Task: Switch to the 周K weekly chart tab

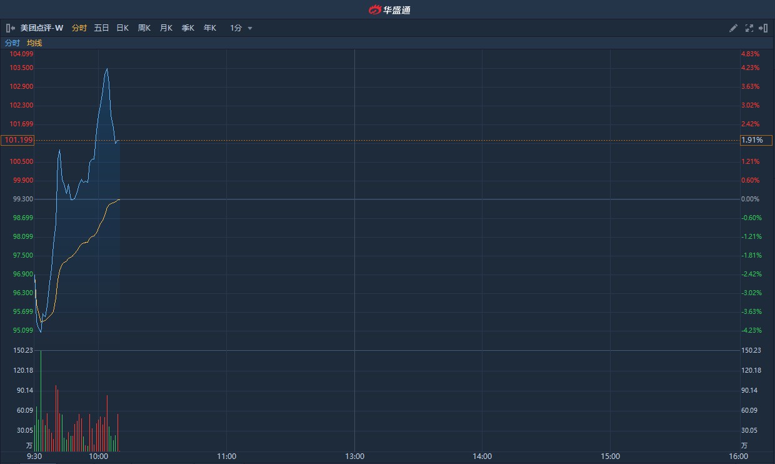Action: (x=144, y=28)
